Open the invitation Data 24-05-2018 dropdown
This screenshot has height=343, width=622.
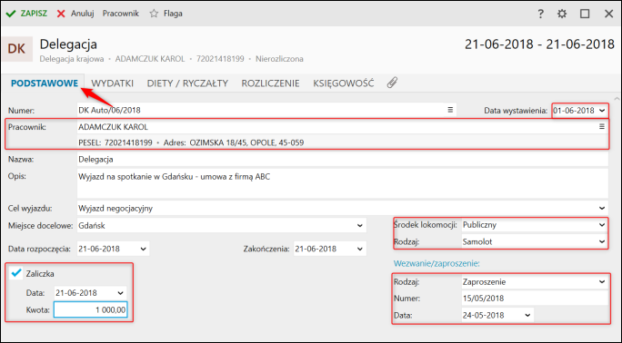point(527,315)
